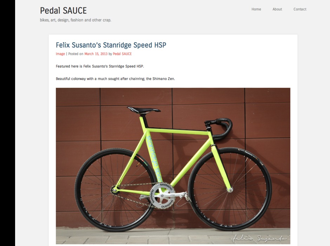
Task: Click the site tagline under the title
Action: 75,20
